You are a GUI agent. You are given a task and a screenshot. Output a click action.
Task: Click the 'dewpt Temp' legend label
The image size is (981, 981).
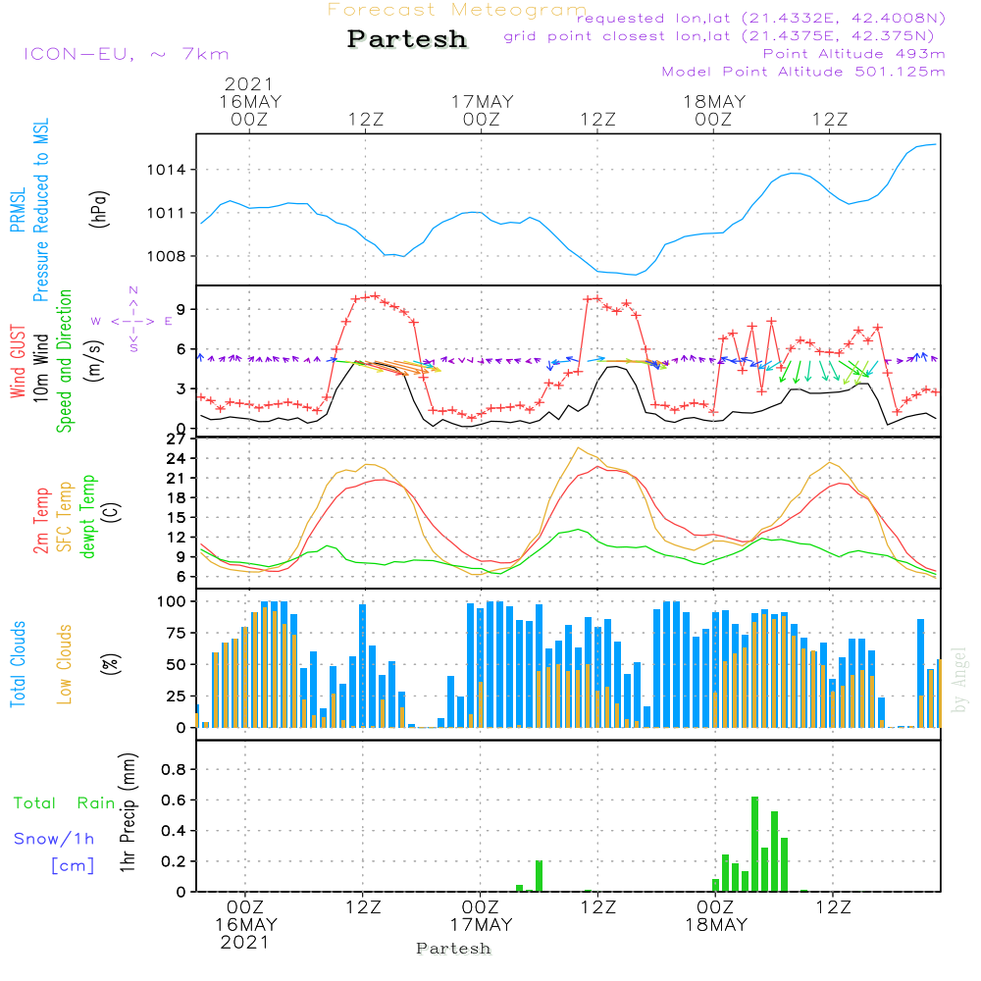(87, 516)
